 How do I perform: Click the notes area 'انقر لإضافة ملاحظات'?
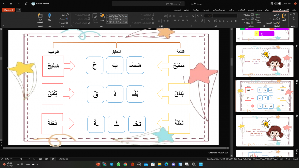pyautogui.click(x=218, y=152)
